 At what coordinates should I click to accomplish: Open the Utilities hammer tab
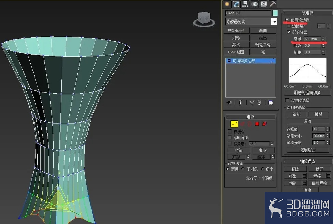272,4
